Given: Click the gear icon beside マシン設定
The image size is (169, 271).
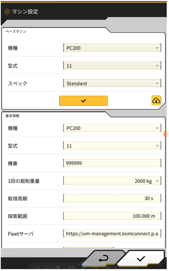Looking at the screenshot, I should click(x=7, y=11).
